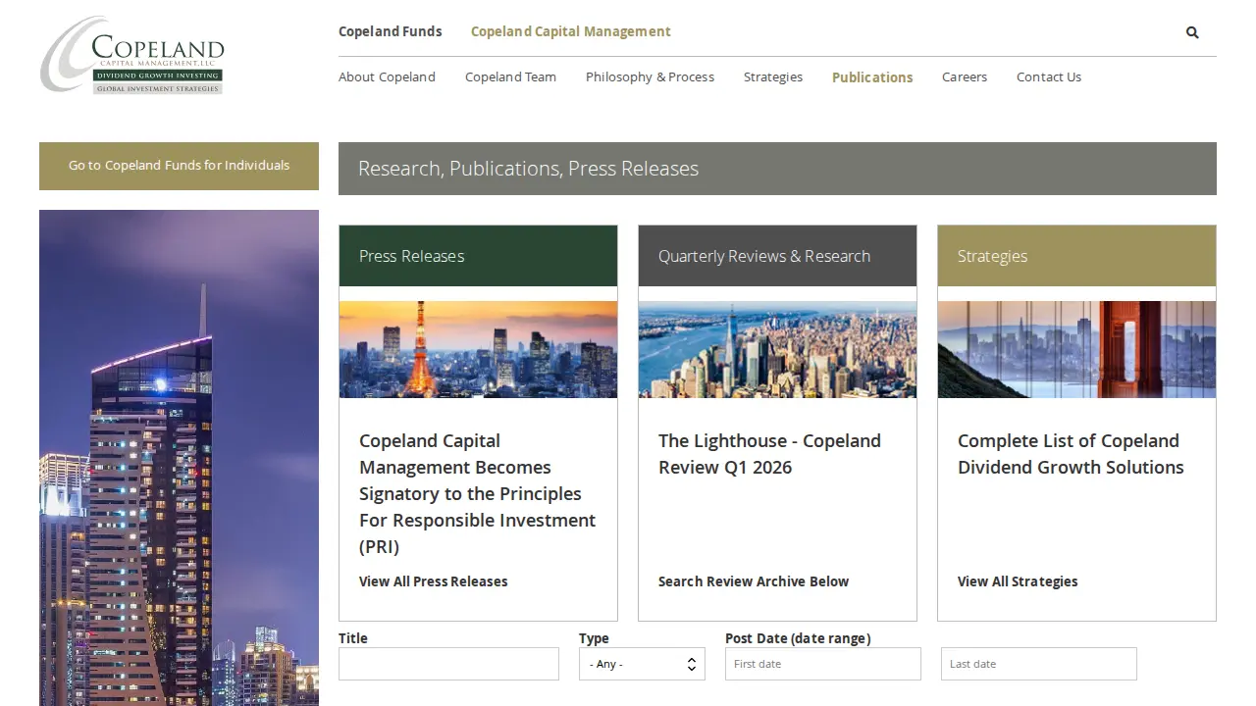This screenshot has height=706, width=1256.
Task: Focus the Title search input field
Action: pyautogui.click(x=448, y=664)
